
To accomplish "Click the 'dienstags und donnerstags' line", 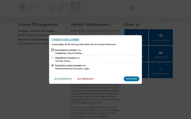I will (x=33, y=39).
